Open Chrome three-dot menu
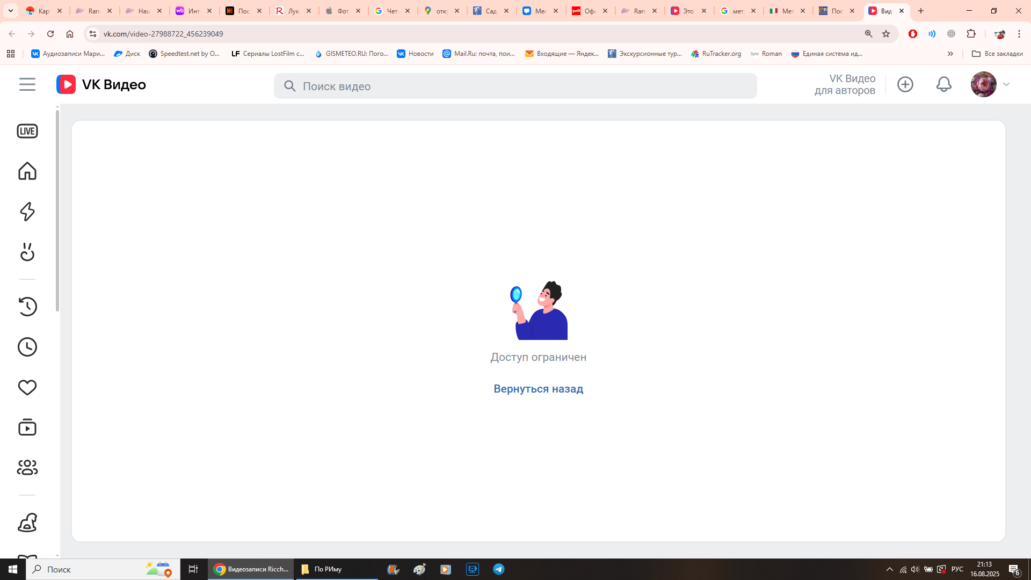 point(1019,34)
